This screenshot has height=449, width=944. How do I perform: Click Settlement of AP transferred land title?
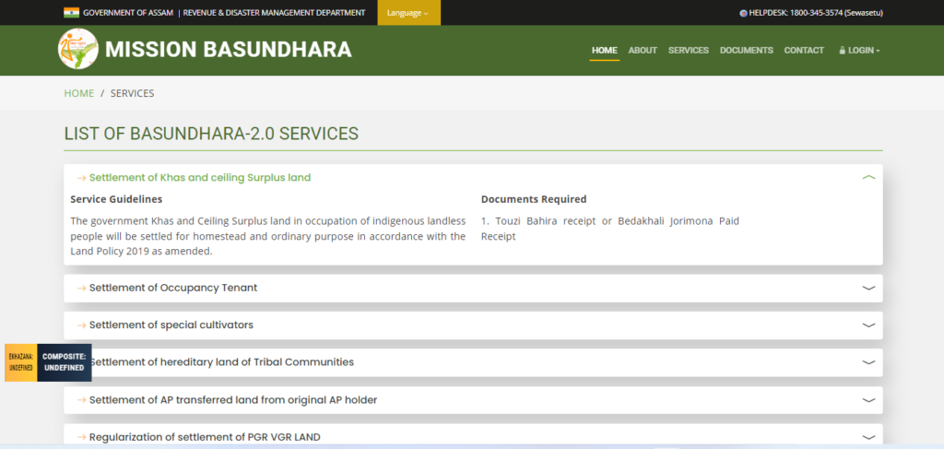point(233,399)
